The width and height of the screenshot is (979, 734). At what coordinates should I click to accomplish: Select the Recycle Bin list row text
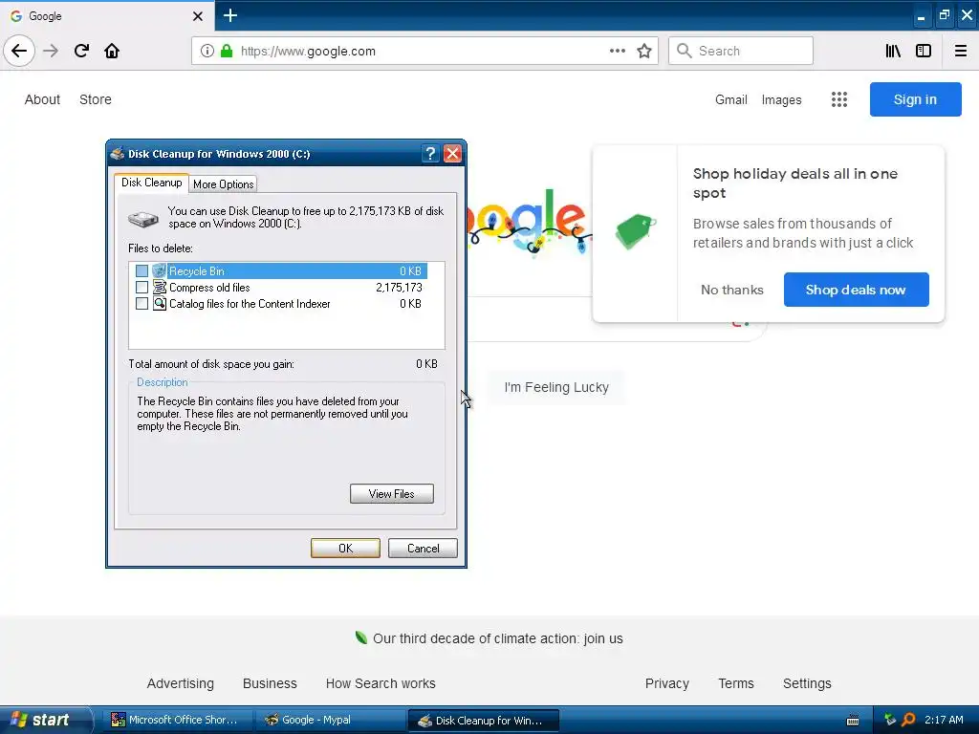coord(196,270)
